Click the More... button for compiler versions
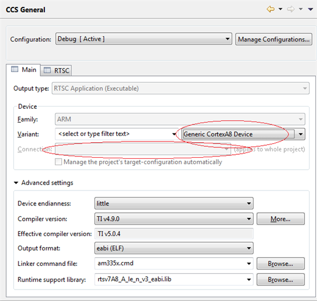 (281, 219)
